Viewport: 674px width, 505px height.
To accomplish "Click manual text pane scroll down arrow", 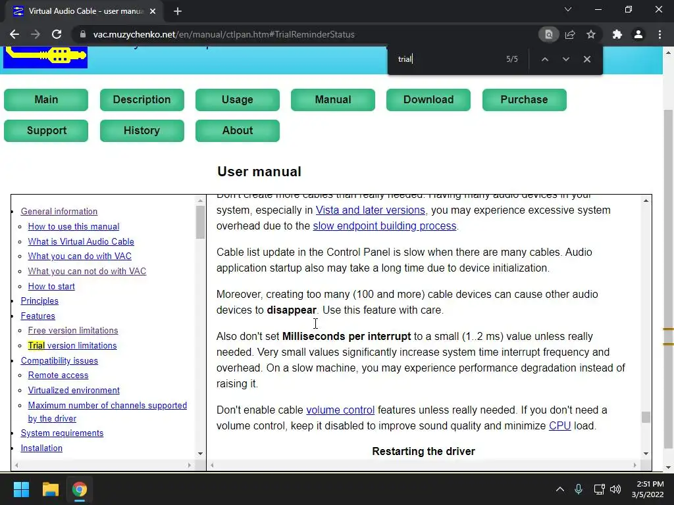I will pos(646,454).
